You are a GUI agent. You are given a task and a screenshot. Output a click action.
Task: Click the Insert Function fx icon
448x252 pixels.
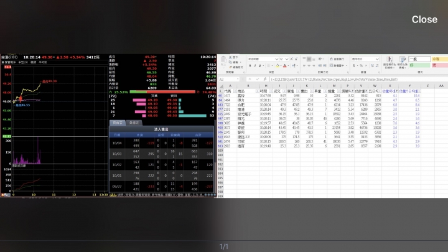tap(265, 79)
